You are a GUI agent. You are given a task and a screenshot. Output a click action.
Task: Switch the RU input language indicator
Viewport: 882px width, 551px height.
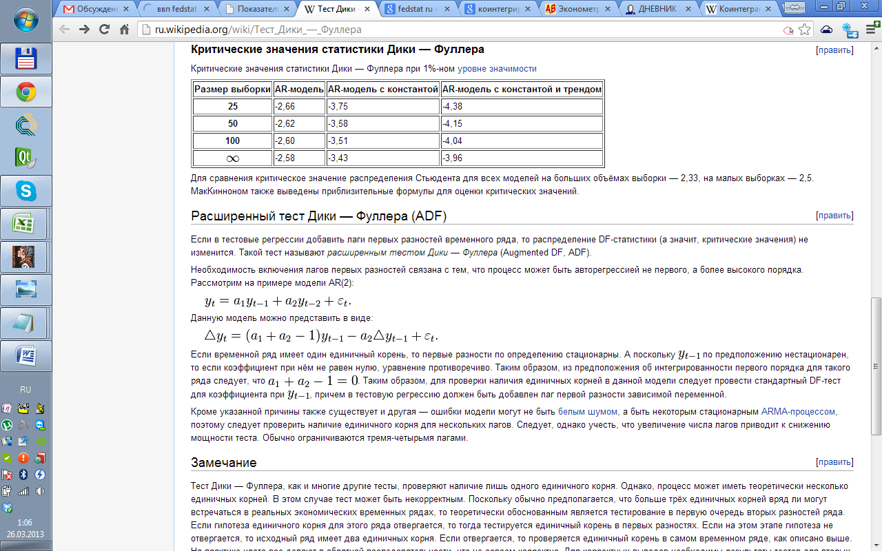pos(25,389)
